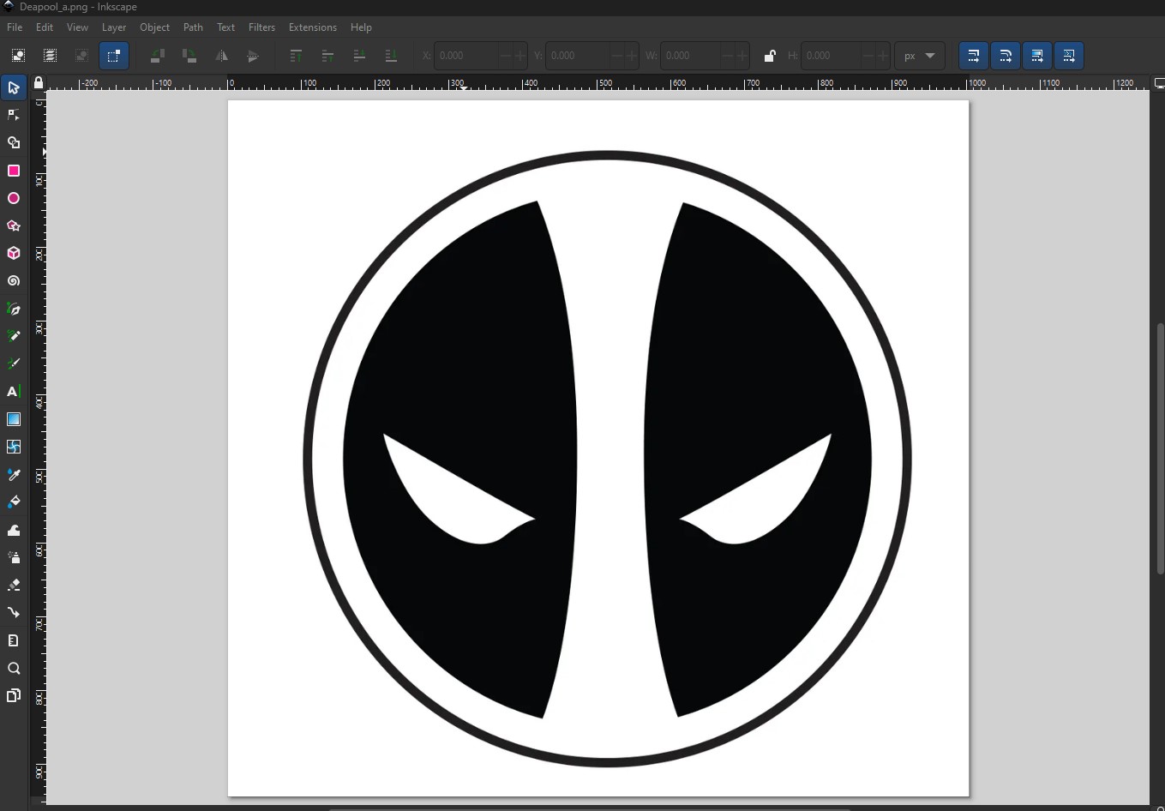This screenshot has height=811, width=1165.
Task: Toggle the guides lock icon
Action: [x=38, y=83]
